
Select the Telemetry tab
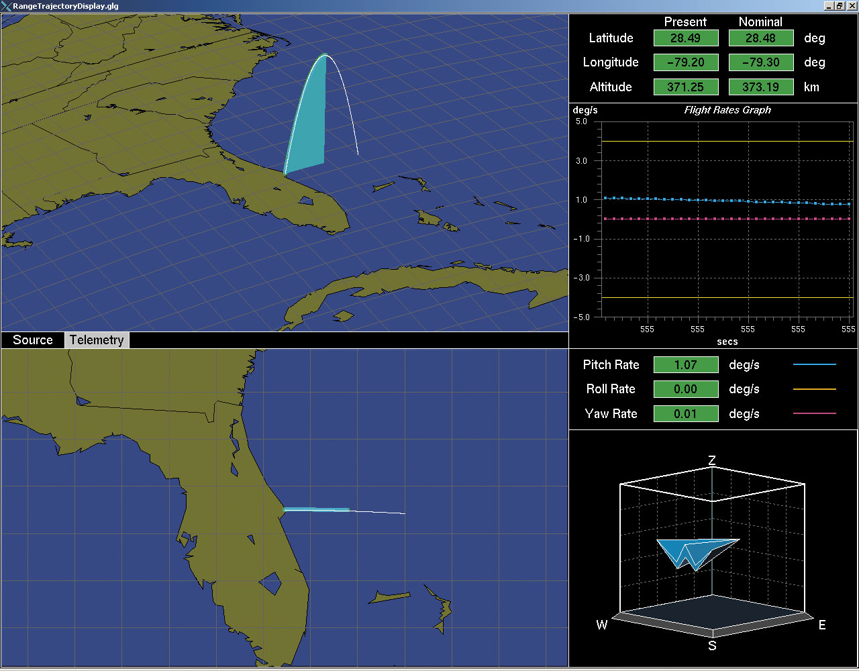click(97, 340)
